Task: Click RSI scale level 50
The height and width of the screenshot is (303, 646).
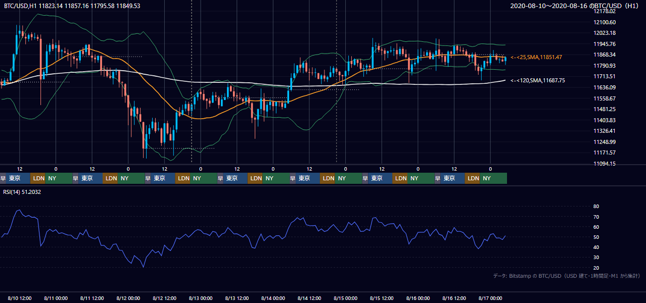Action: coord(596,237)
